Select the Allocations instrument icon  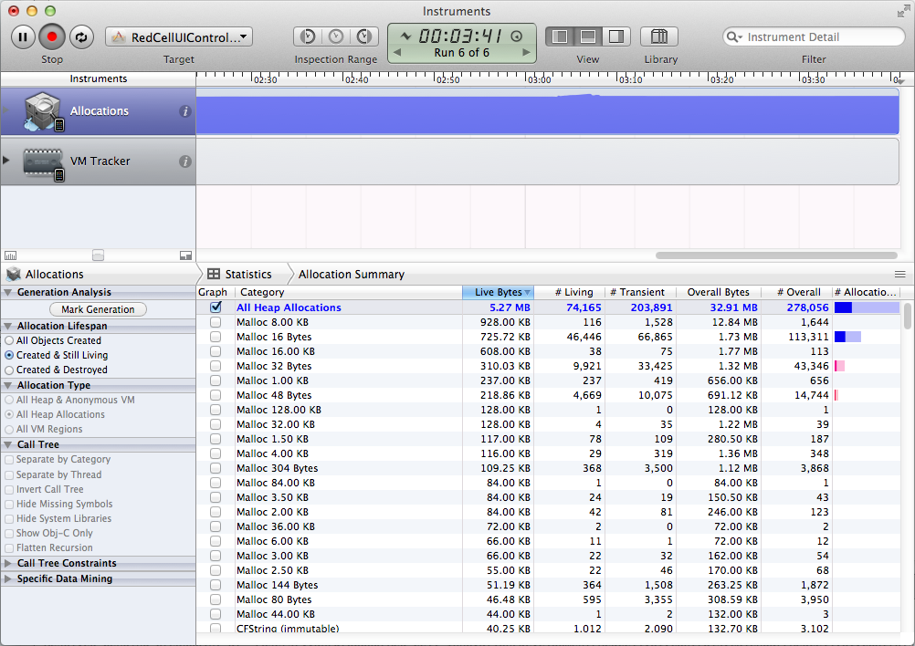43,111
